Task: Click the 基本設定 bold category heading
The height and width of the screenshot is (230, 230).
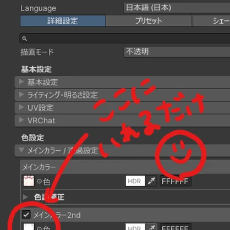Action: pyautogui.click(x=36, y=69)
